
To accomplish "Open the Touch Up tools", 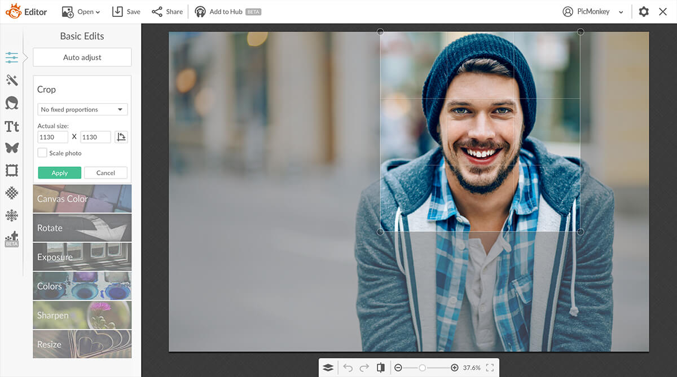I will point(11,103).
